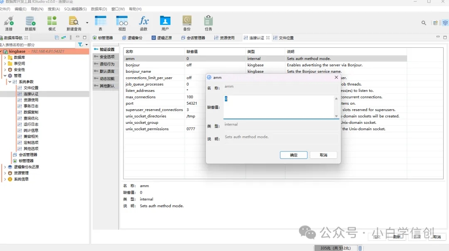Open the 用户 user toolbar icon

(165, 23)
